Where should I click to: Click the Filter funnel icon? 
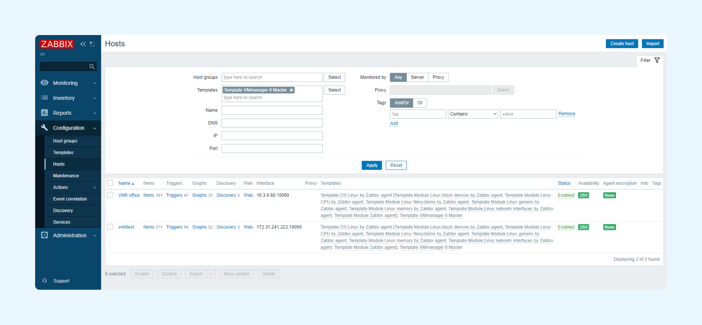(657, 60)
